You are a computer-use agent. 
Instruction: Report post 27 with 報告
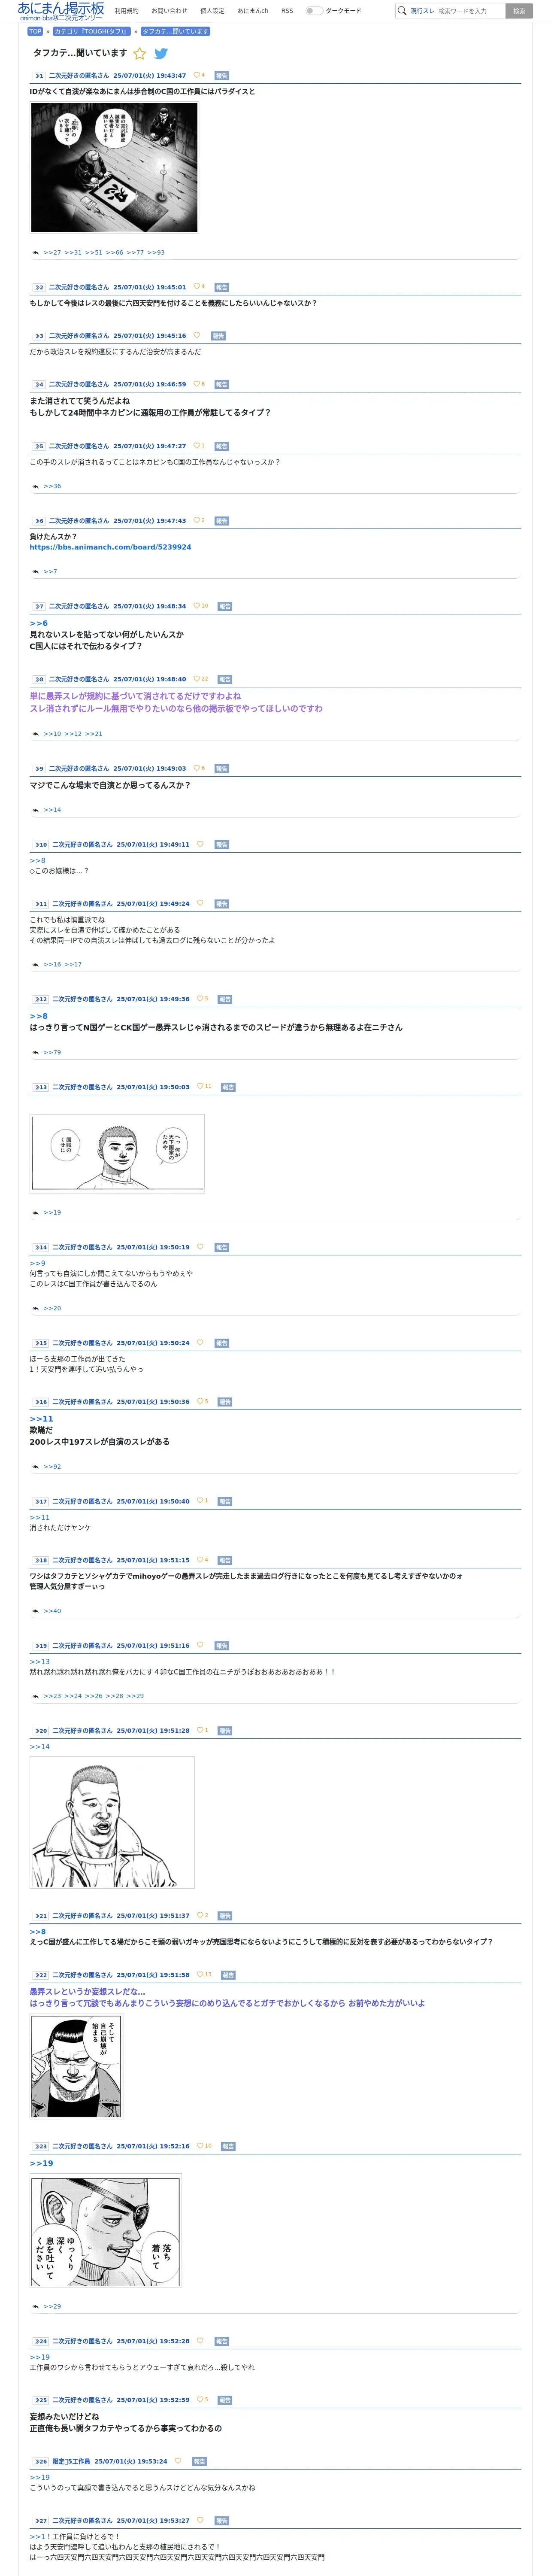pyautogui.click(x=222, y=2521)
